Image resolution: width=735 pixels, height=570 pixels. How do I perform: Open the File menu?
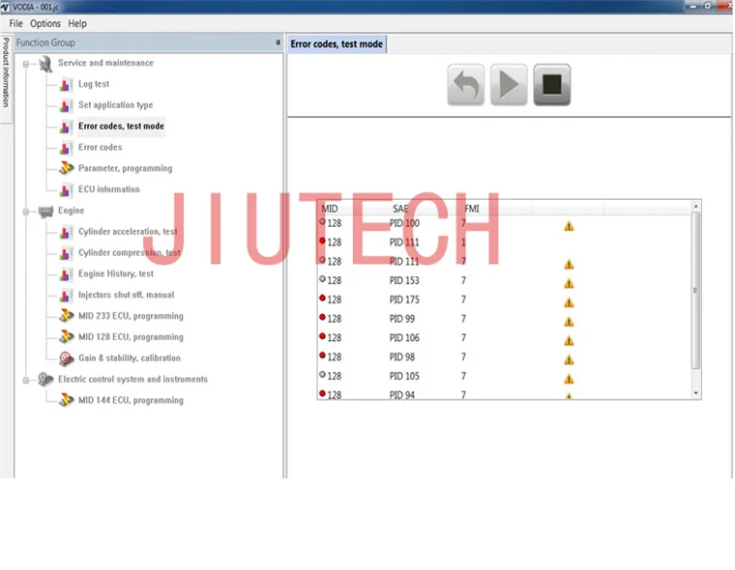pyautogui.click(x=15, y=23)
